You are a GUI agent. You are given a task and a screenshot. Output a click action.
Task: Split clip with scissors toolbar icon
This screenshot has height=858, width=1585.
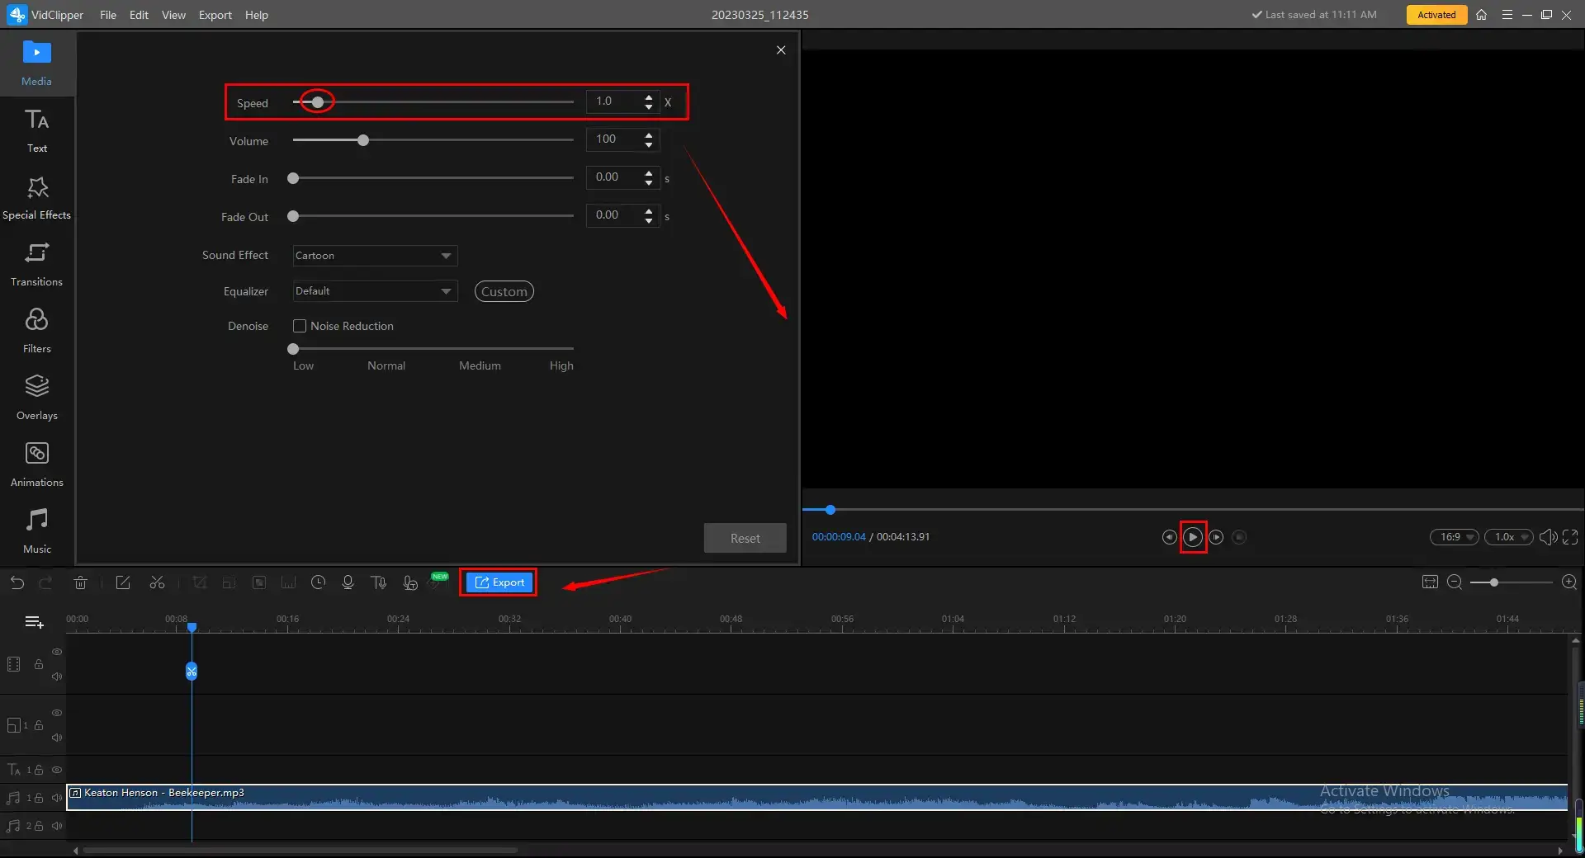157,582
